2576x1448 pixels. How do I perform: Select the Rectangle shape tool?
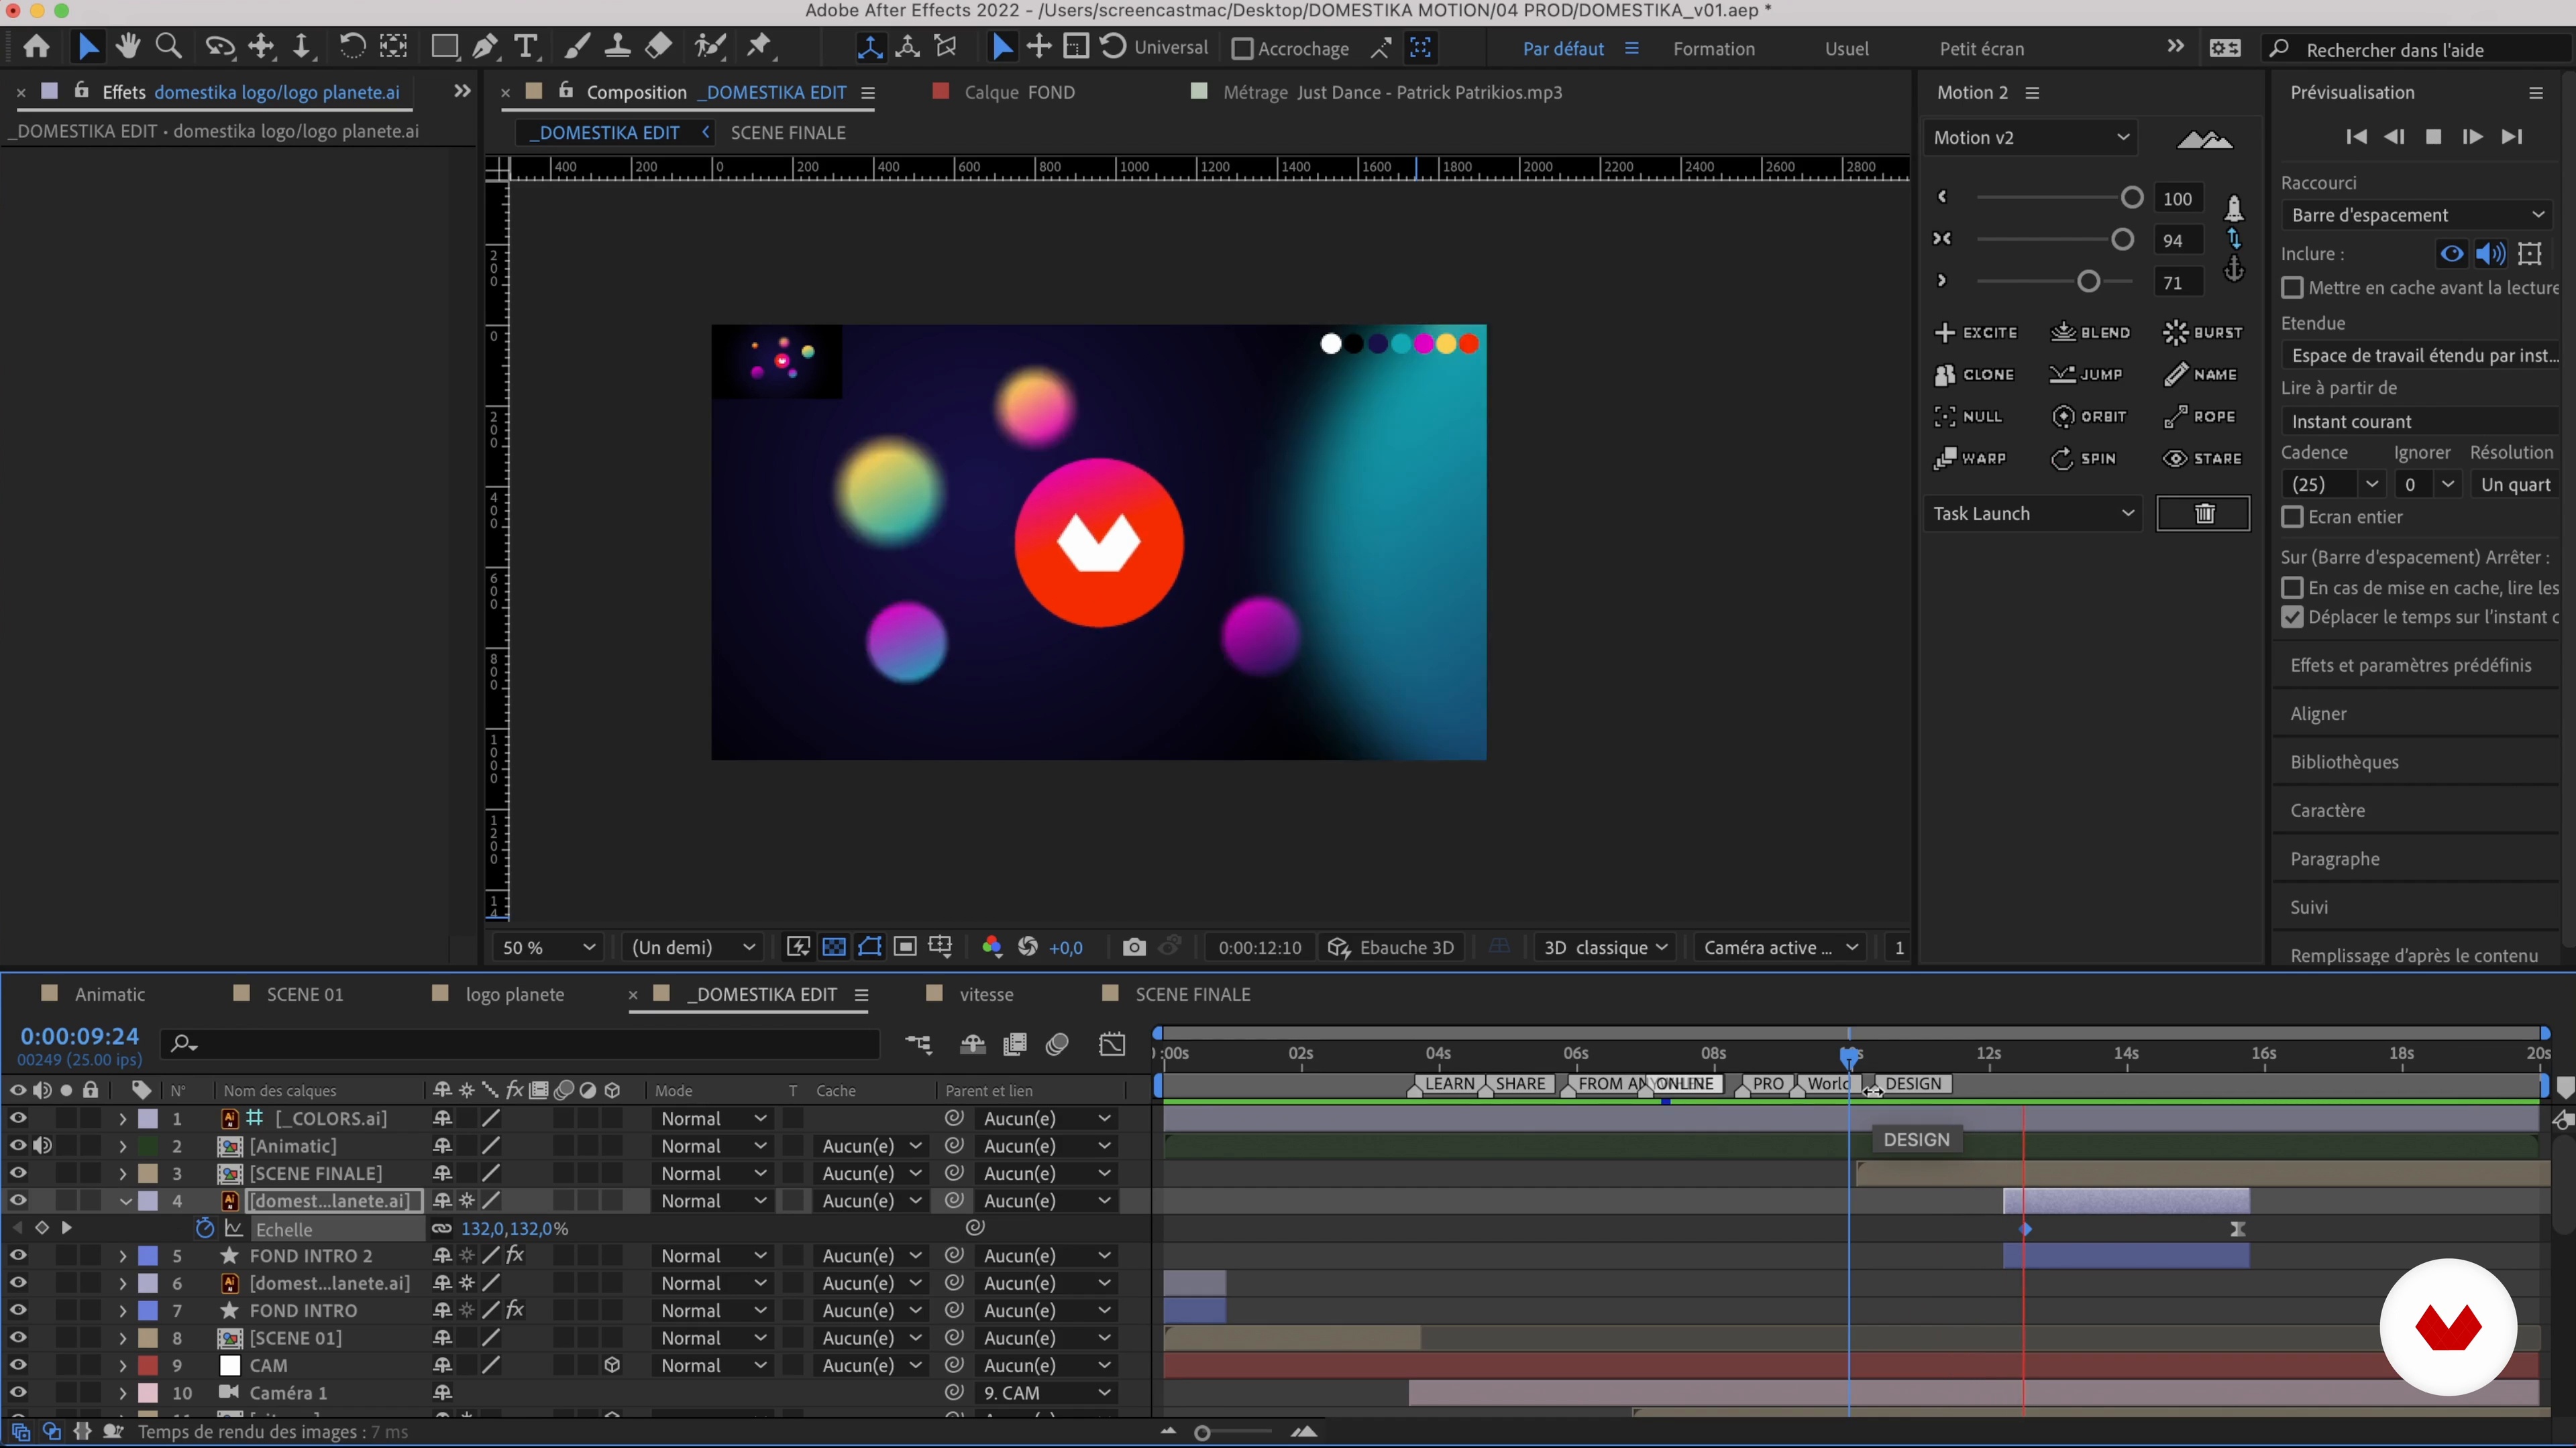pos(444,47)
